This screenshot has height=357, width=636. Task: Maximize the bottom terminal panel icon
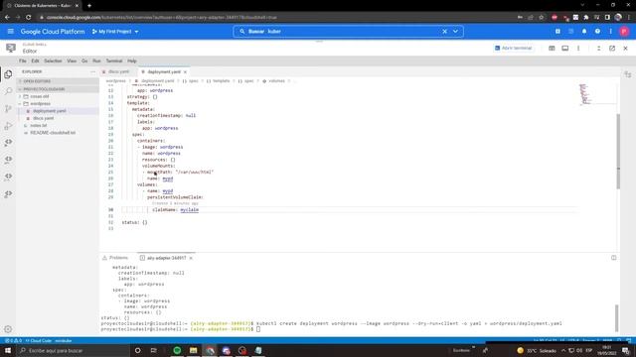pyautogui.click(x=614, y=258)
